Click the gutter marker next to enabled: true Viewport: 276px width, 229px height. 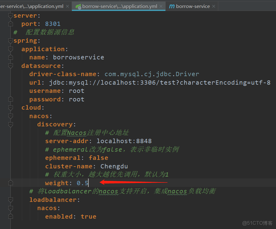pos(10,216)
